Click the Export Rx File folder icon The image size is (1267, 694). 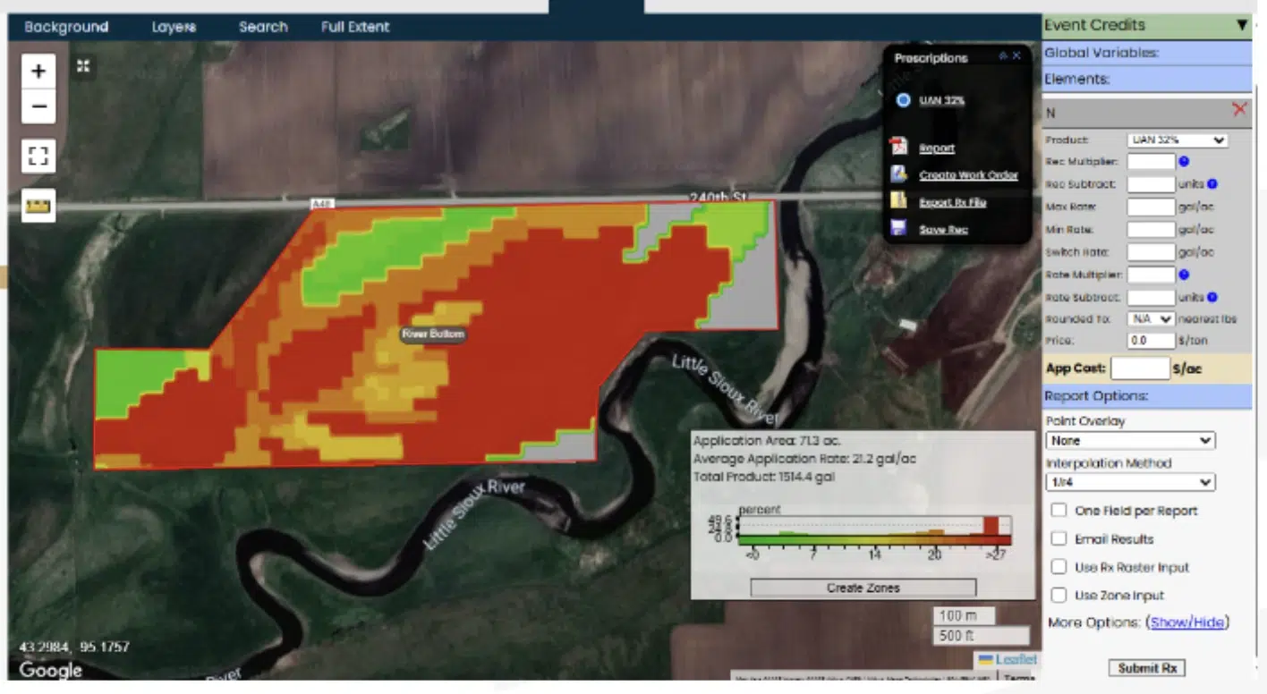[898, 201]
